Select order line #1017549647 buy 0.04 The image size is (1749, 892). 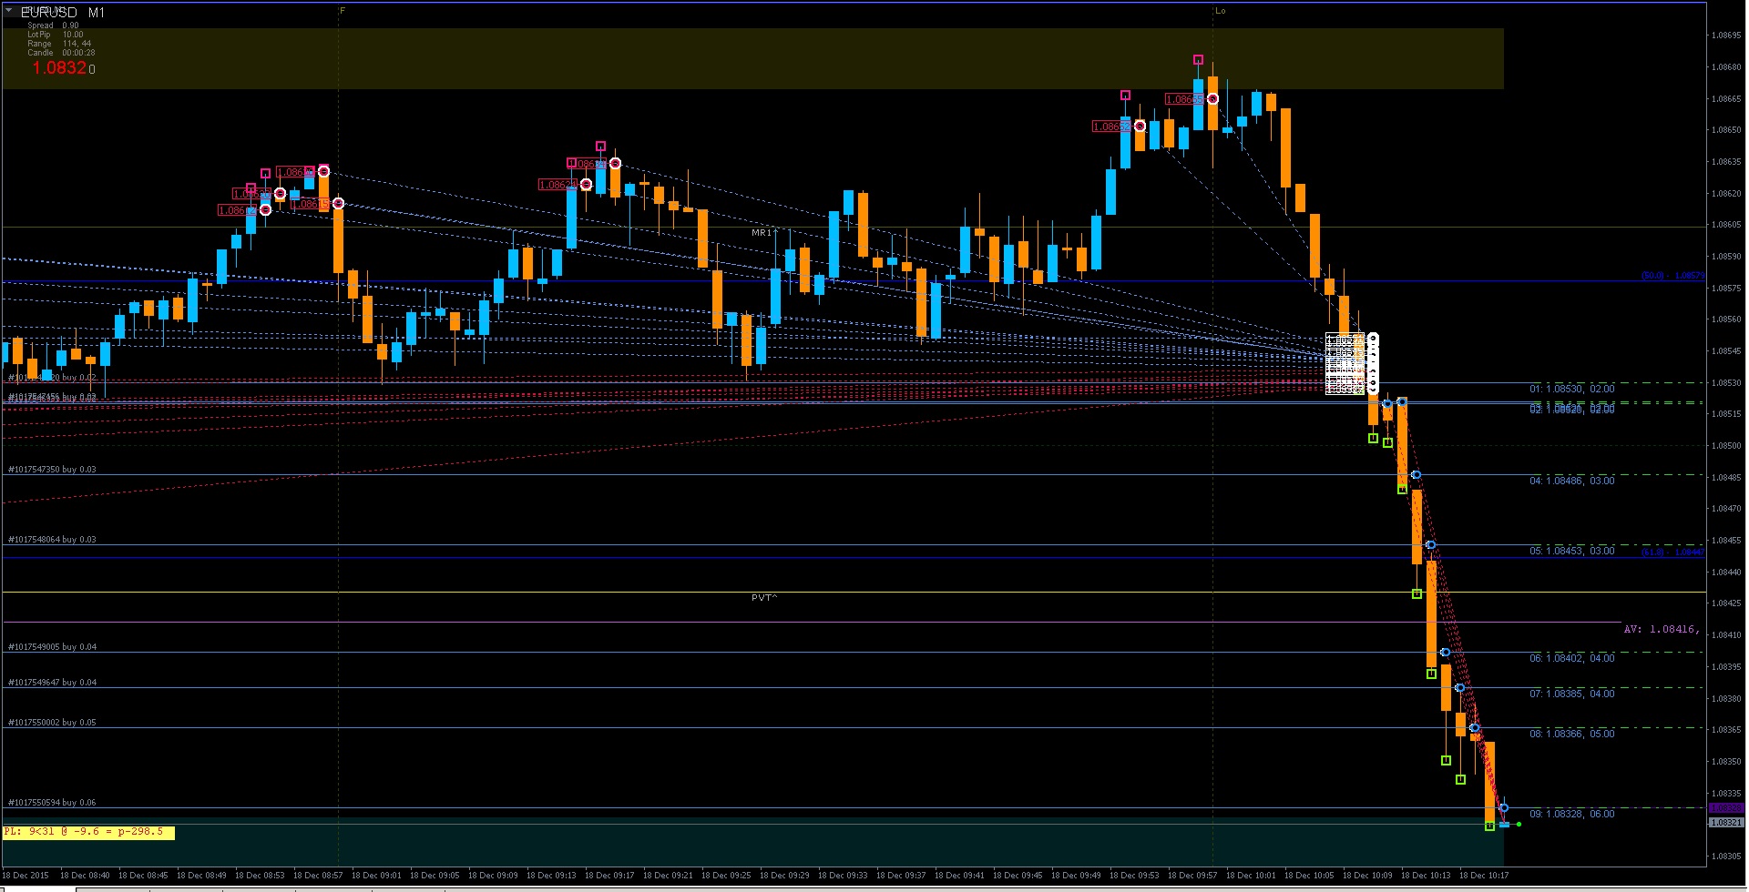coord(52,683)
